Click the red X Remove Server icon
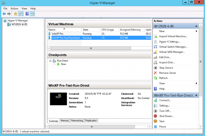 (x=155, y=73)
